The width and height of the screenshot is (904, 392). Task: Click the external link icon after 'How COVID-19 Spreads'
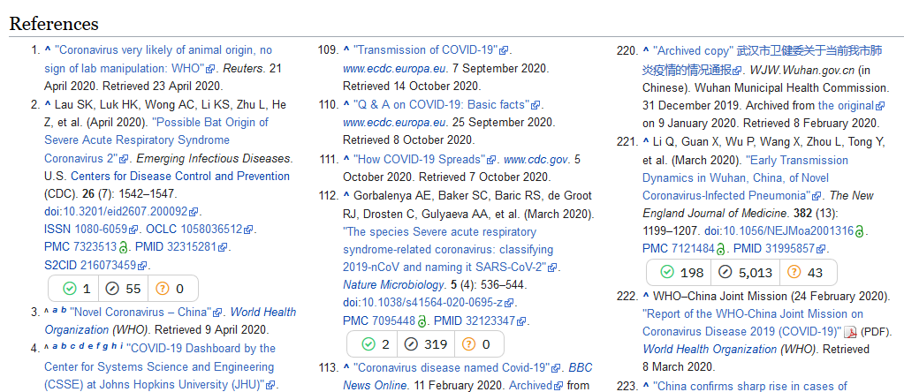click(491, 160)
